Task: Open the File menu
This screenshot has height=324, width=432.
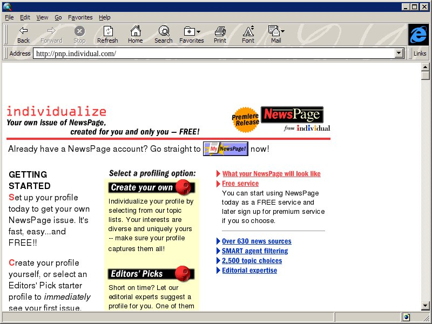Action: click(x=9, y=17)
